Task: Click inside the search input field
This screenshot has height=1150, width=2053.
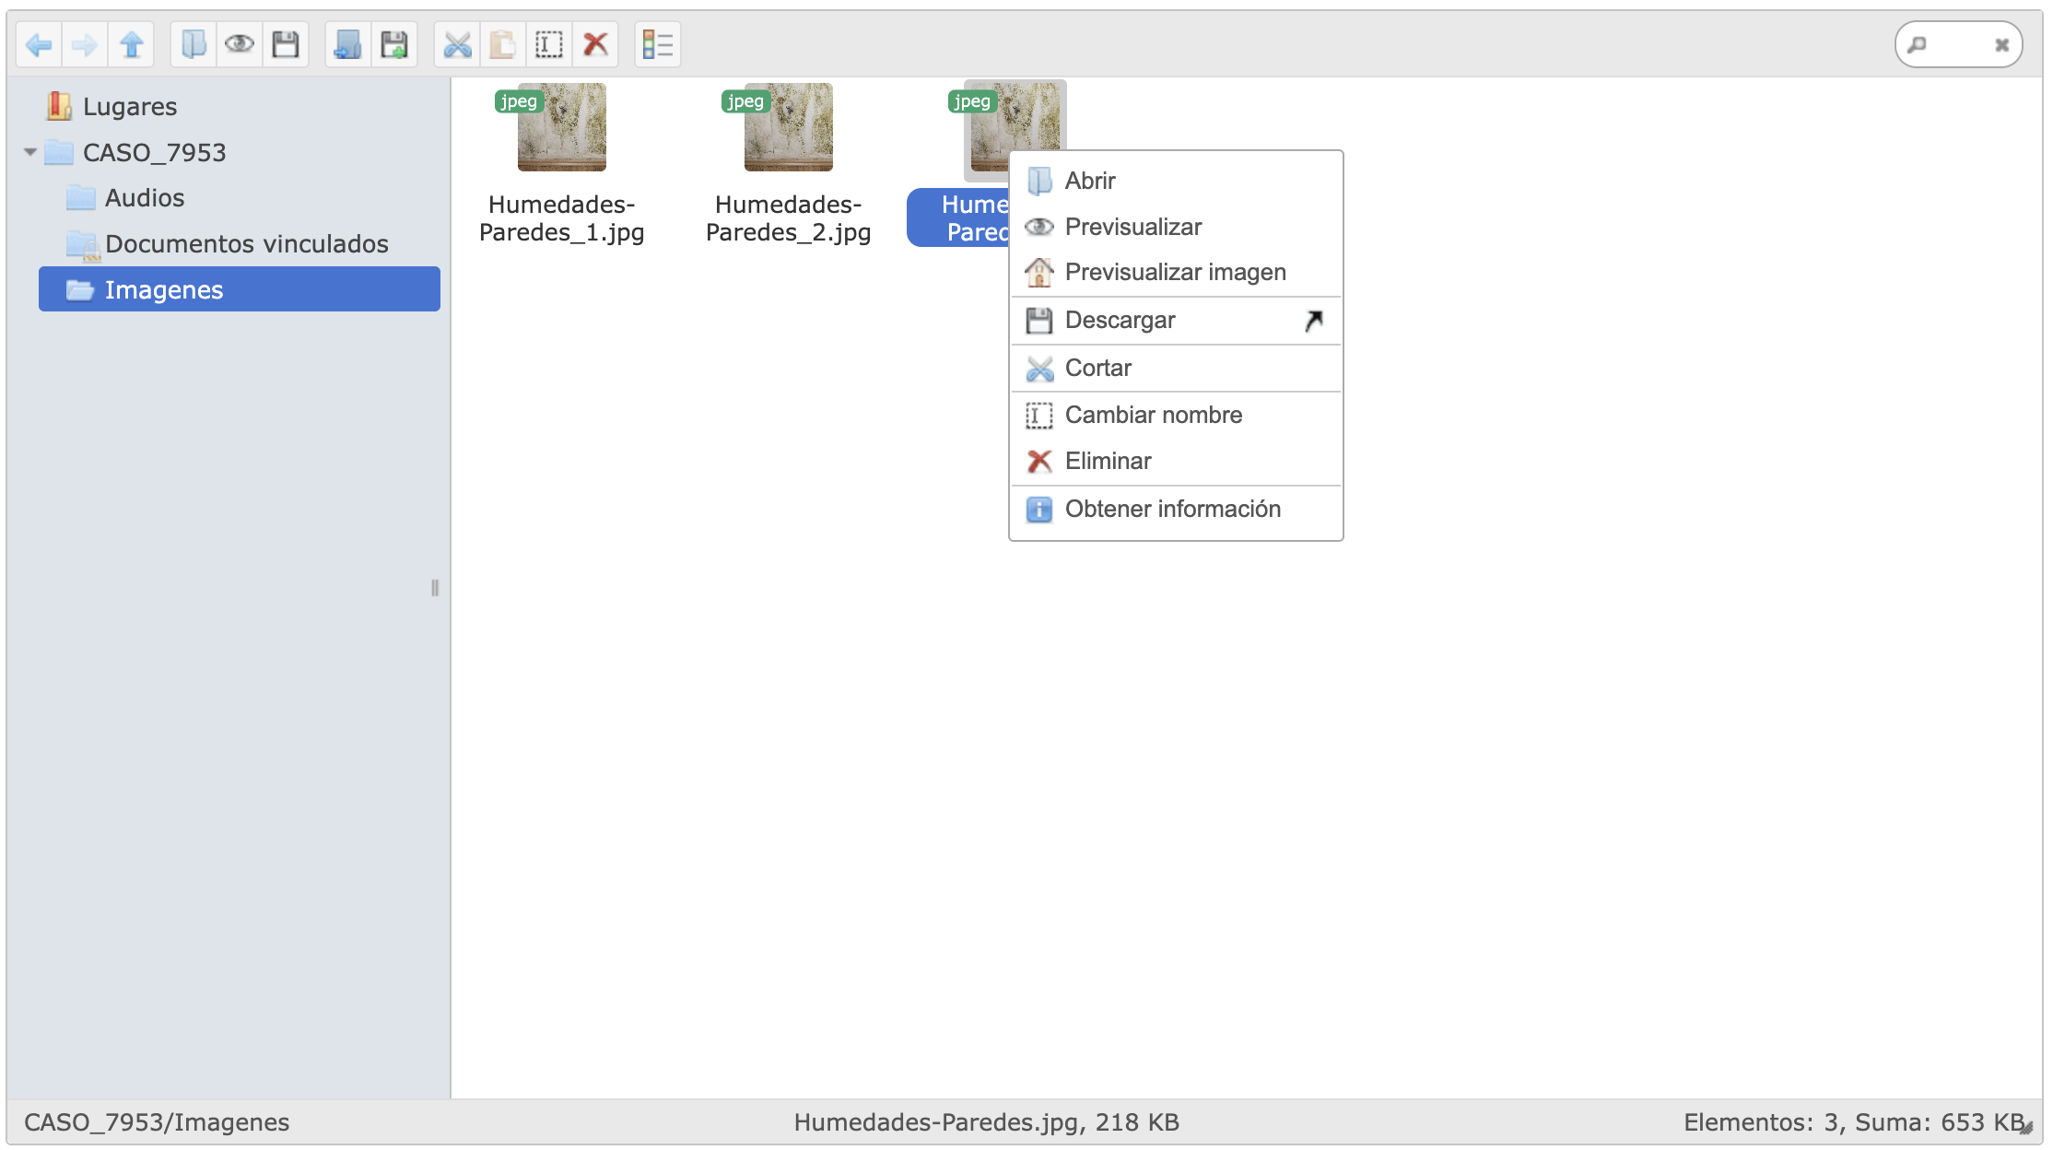Action: [x=1959, y=44]
